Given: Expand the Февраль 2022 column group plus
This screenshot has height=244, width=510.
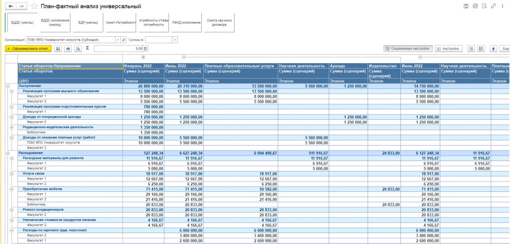Looking at the screenshot, I should [x=143, y=58].
